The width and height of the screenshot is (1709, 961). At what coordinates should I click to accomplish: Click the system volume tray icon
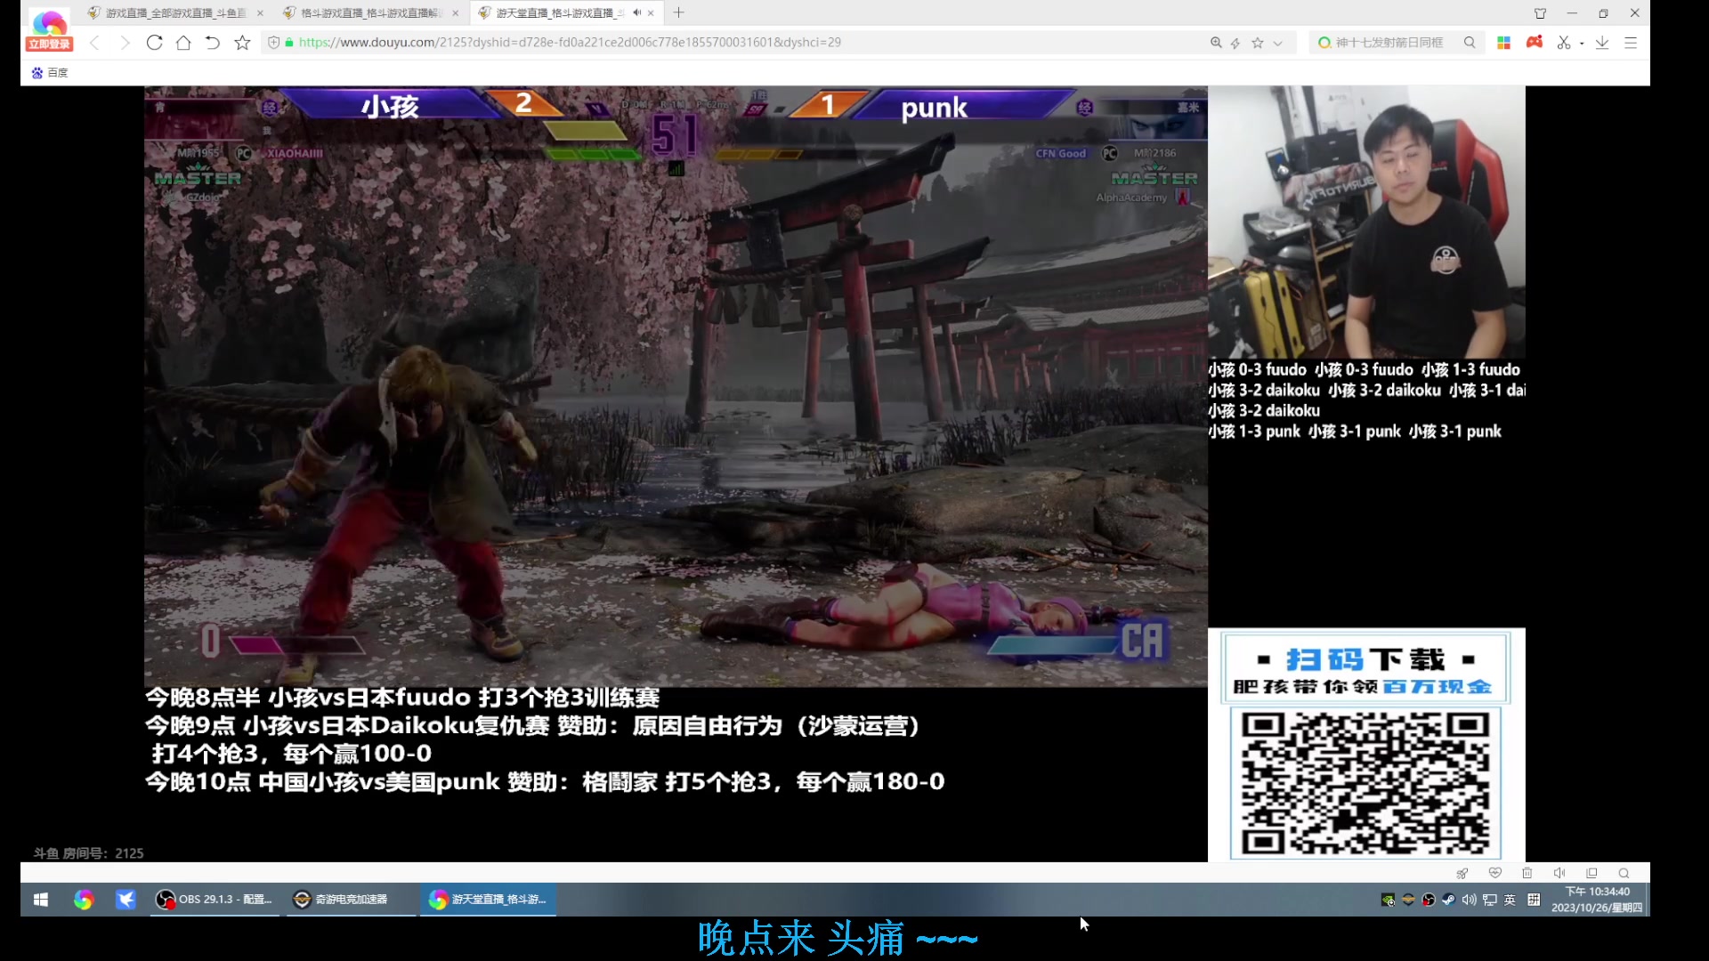pyautogui.click(x=1469, y=900)
